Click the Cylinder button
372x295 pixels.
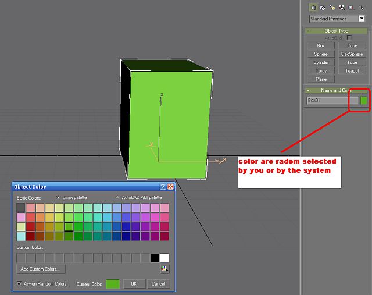coord(321,62)
